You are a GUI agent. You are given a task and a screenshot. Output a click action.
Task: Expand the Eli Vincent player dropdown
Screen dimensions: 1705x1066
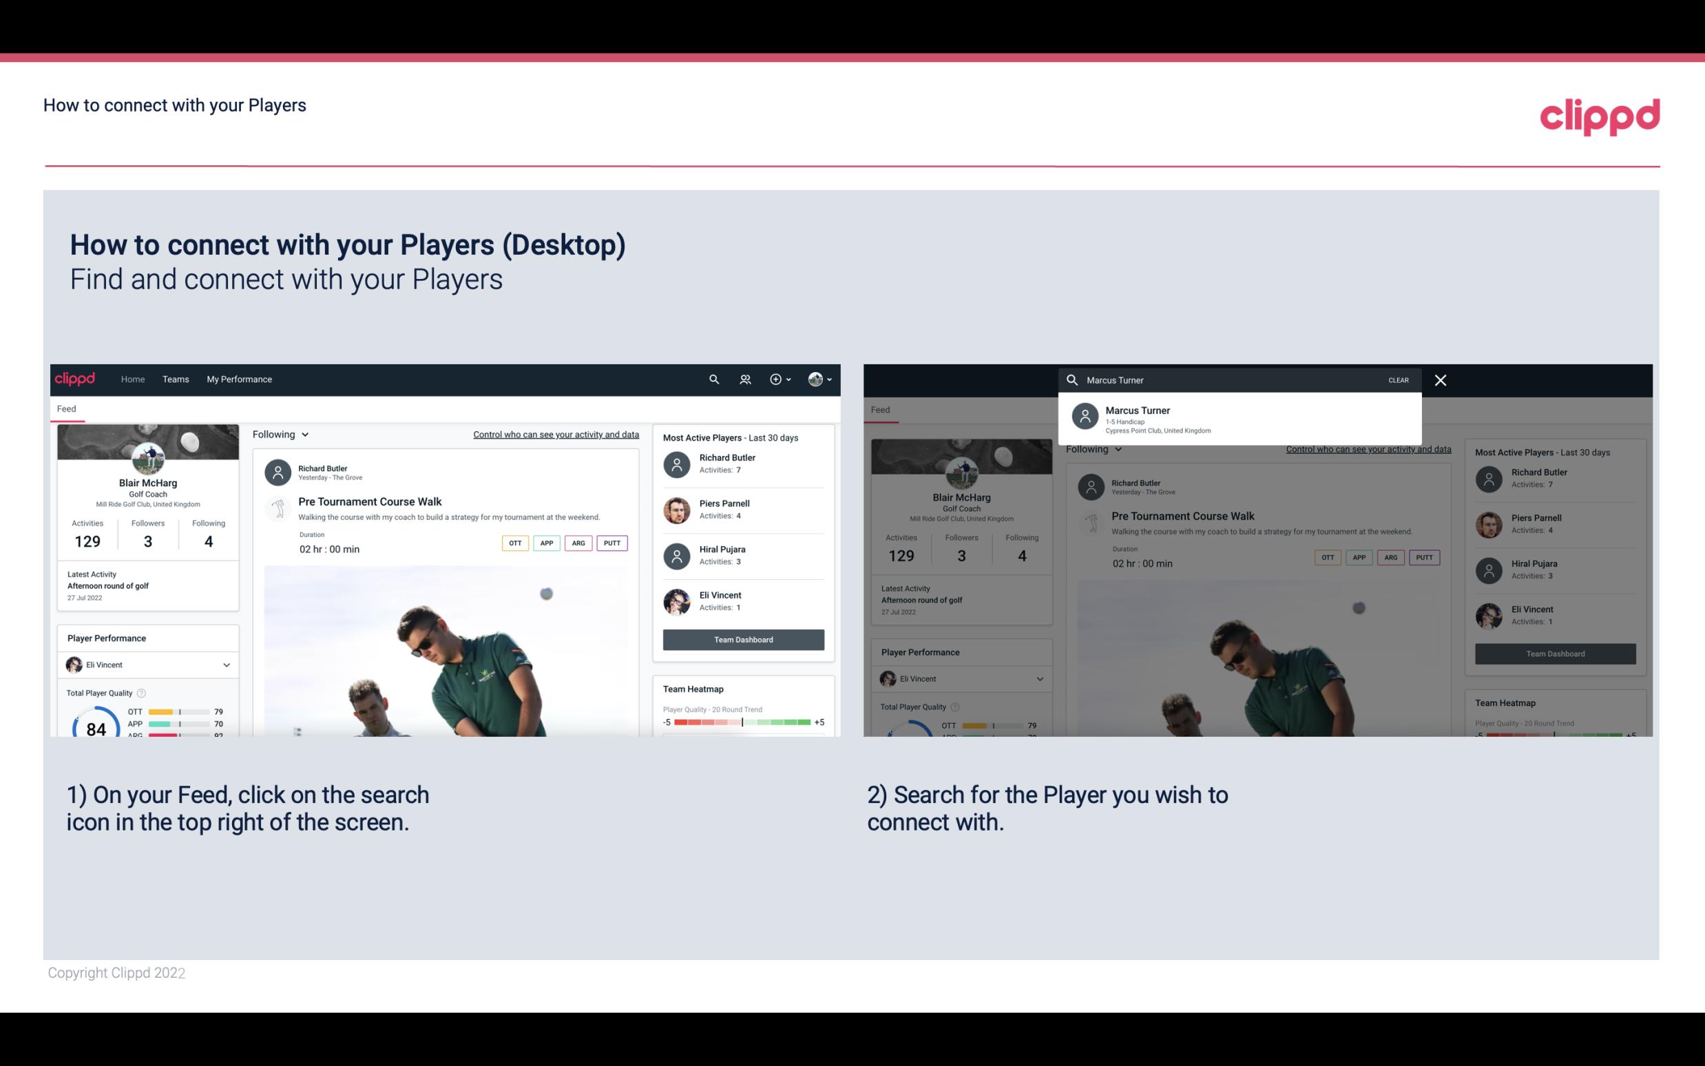coord(227,665)
